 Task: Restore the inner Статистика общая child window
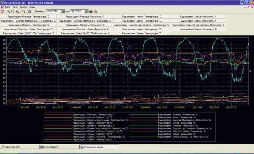coord(248,7)
